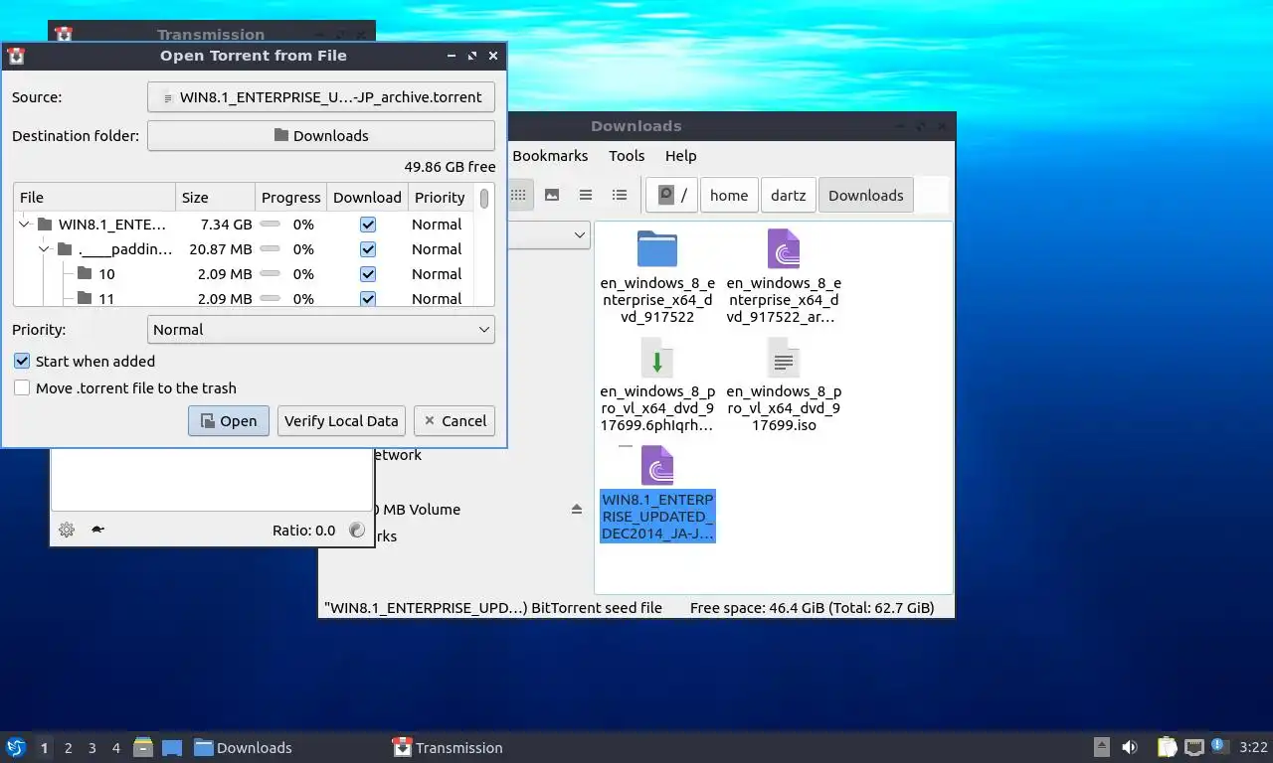Screen dimensions: 1273x763
Task: Toggle Start when added checkbox
Action: [22, 361]
